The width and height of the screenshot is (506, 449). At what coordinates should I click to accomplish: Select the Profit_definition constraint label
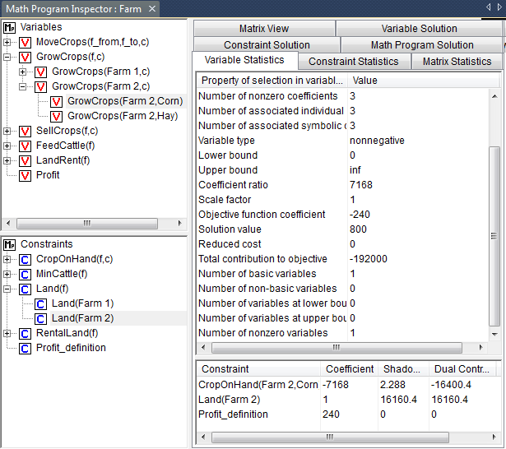71,348
